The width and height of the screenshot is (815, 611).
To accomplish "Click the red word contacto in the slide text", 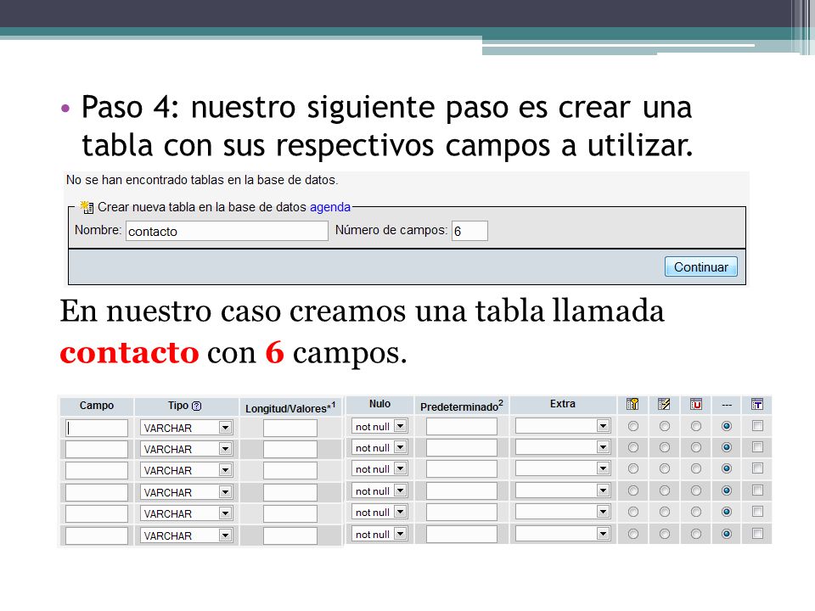I will [x=129, y=352].
